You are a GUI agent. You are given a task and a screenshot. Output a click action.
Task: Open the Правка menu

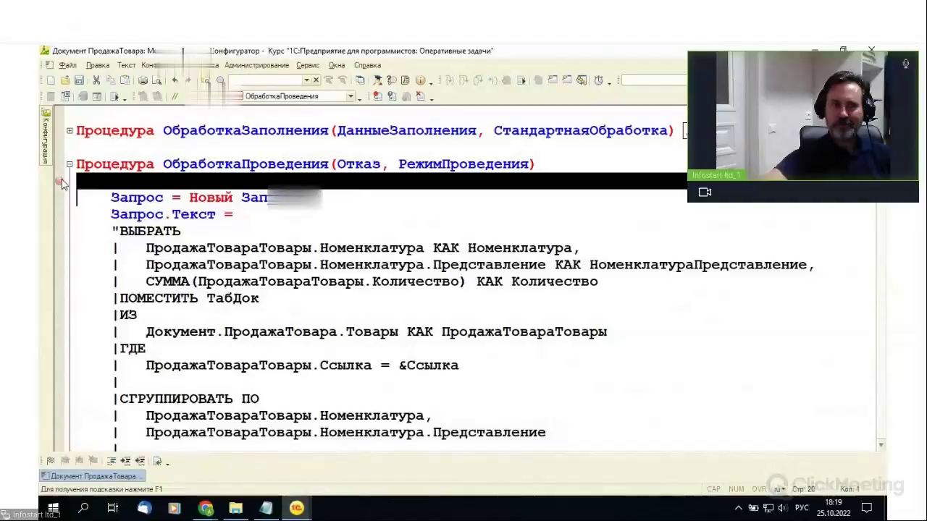pyautogui.click(x=98, y=65)
